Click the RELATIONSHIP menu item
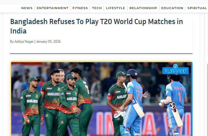Image resolution: width=208 pixels, height=136 pixels. pyautogui.click(x=143, y=8)
